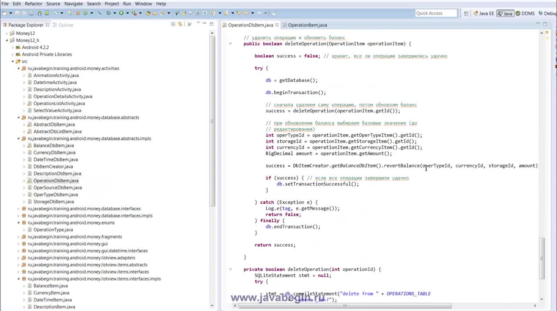Select the Outline view tab
This screenshot has width=557, height=311.
click(65, 25)
